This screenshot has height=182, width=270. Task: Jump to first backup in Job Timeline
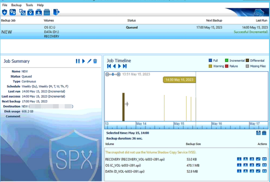(x=109, y=66)
